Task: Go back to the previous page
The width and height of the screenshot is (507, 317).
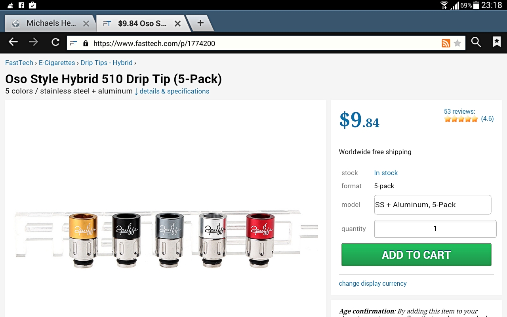Action: tap(13, 42)
